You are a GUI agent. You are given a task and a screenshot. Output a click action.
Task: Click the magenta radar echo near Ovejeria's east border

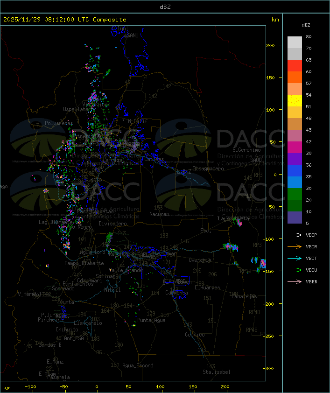(x=227, y=246)
